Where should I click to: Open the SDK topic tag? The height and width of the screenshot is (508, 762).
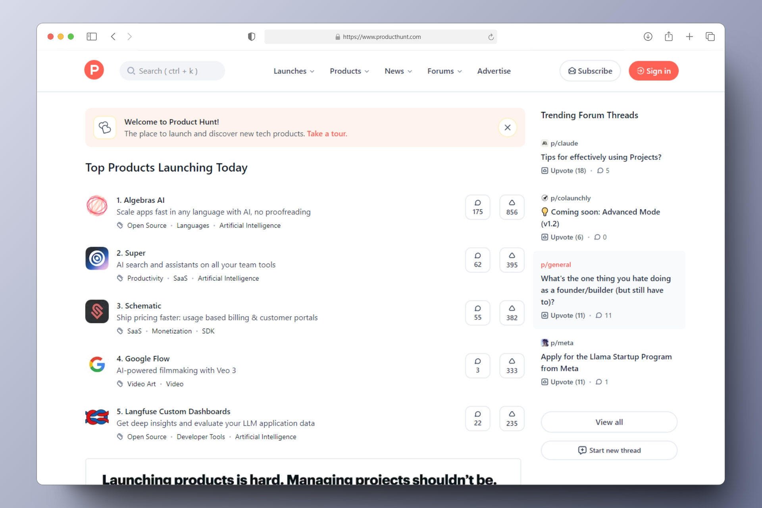pos(208,331)
